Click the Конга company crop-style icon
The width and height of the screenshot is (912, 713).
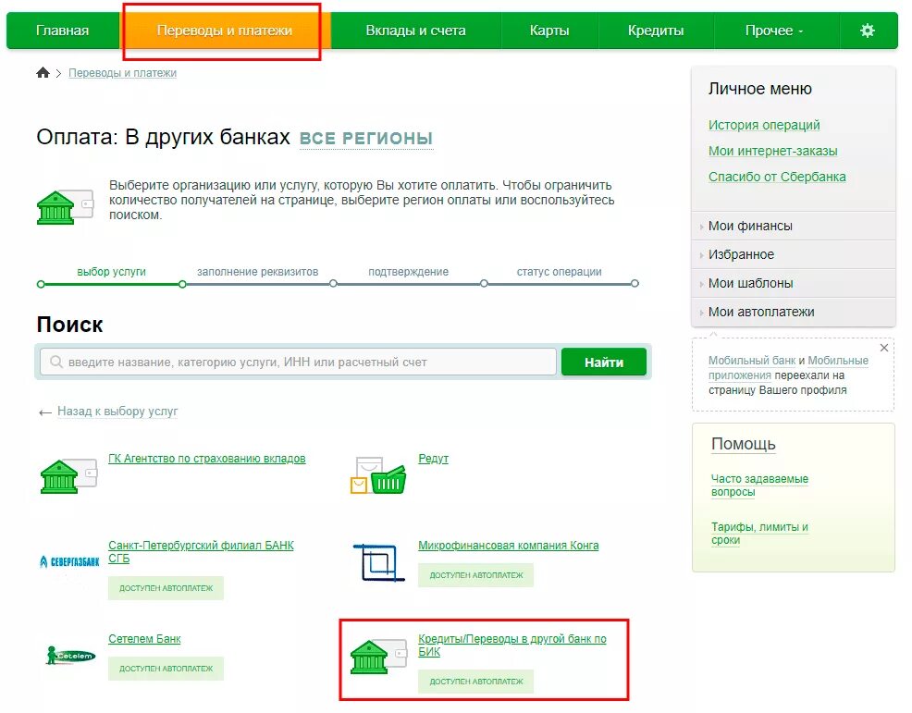point(378,562)
